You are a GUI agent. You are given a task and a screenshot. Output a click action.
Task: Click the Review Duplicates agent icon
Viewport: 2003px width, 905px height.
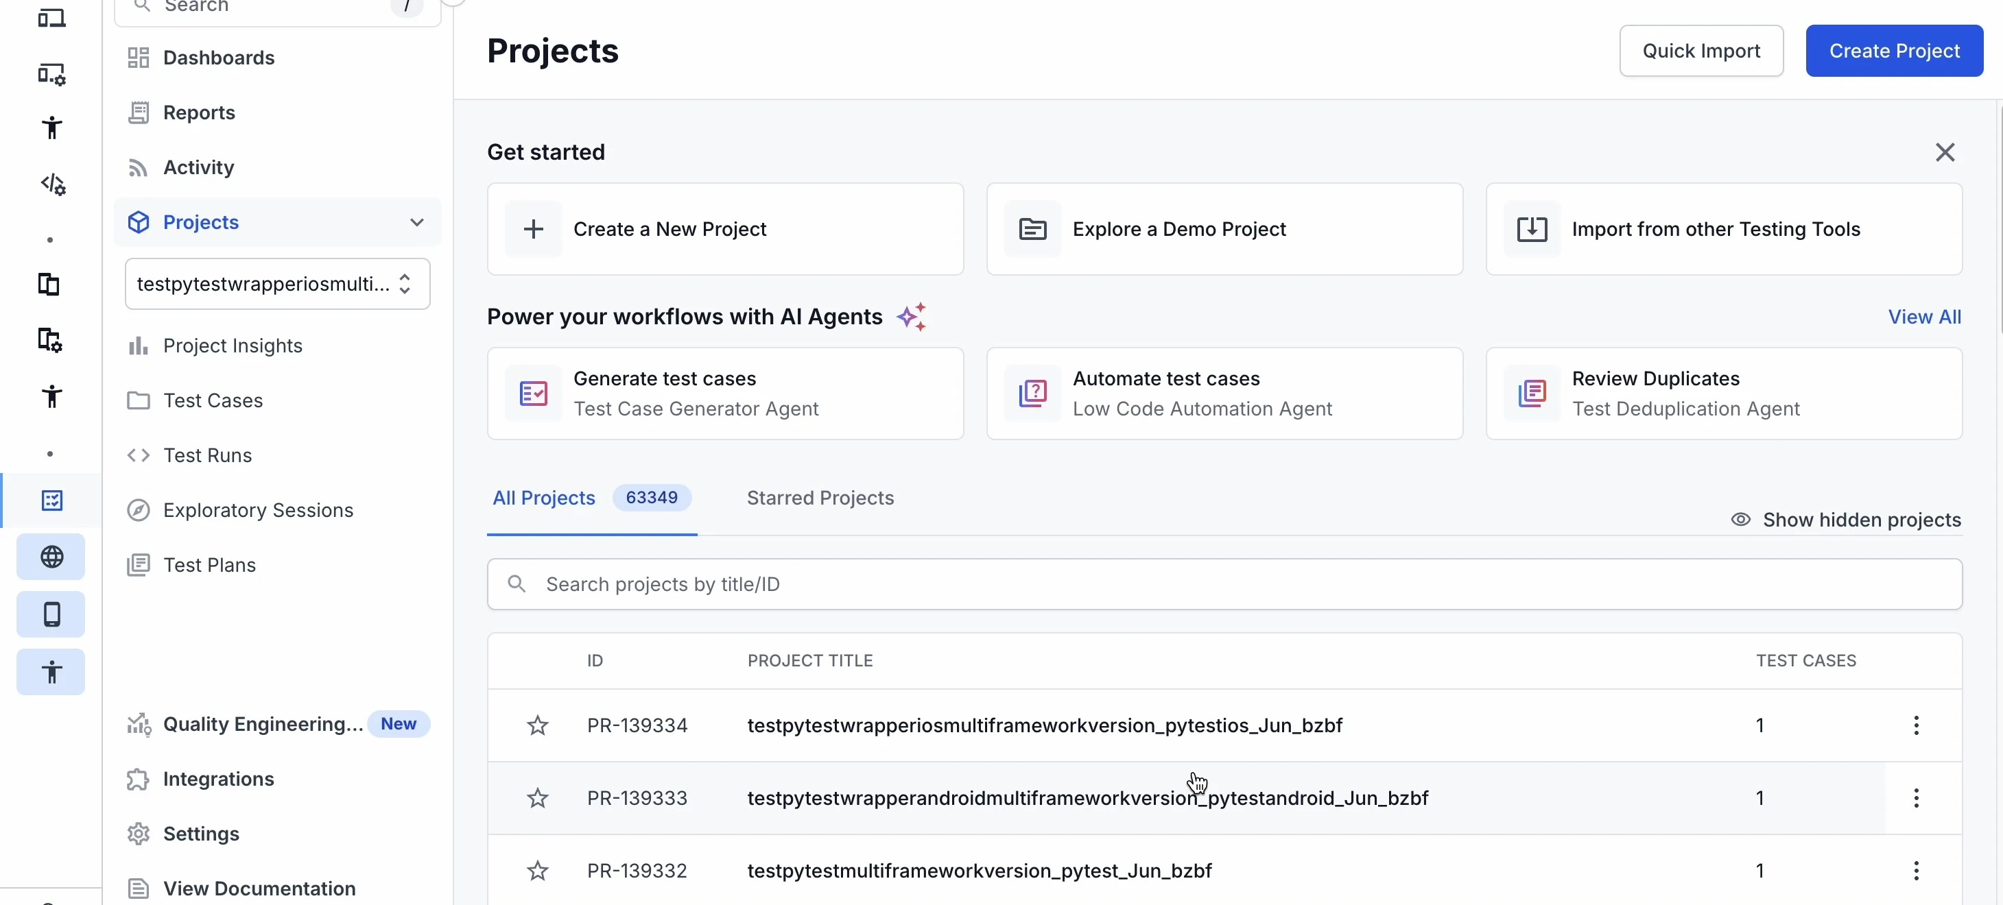click(1532, 394)
